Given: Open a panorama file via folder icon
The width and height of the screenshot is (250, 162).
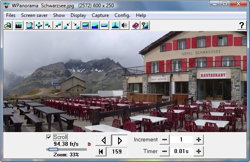Looking at the screenshot, I should [x=8, y=25].
